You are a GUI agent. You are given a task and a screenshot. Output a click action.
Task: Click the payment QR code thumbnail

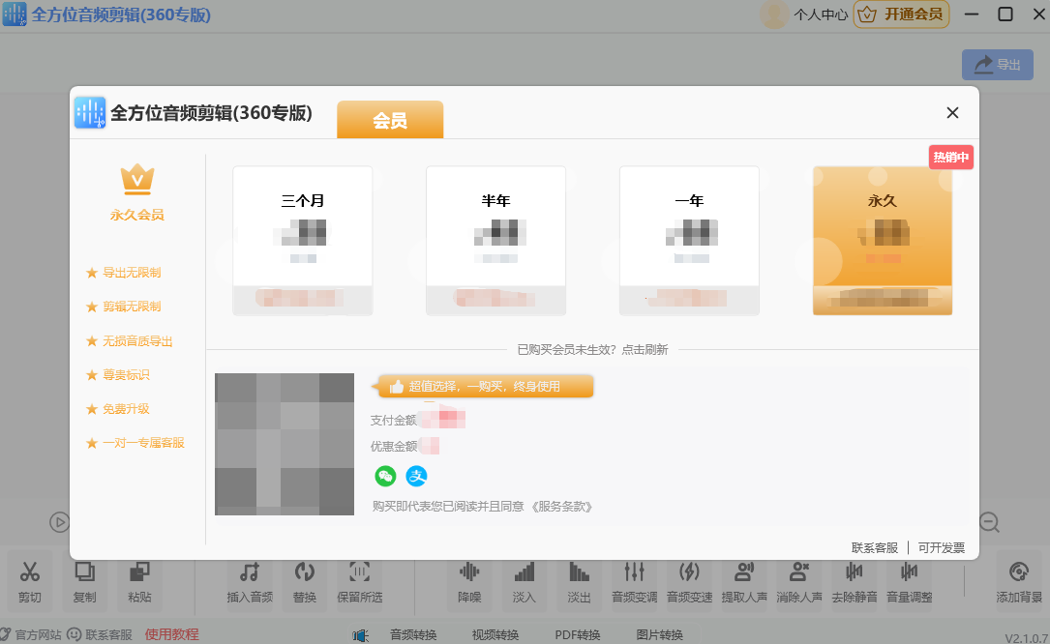(284, 444)
